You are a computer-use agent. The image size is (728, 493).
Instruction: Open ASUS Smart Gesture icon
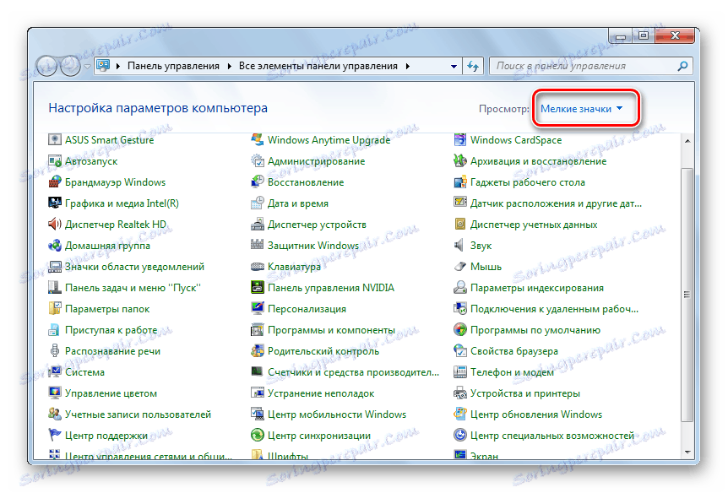(x=54, y=140)
